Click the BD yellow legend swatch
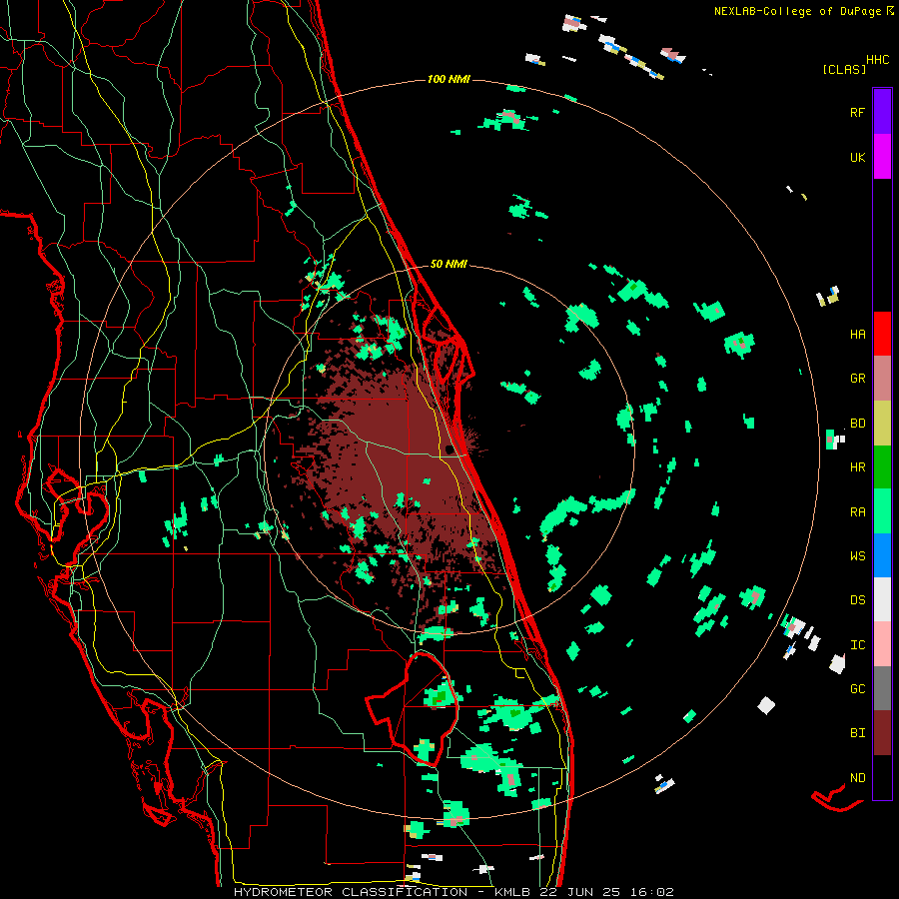899x899 pixels. (882, 424)
